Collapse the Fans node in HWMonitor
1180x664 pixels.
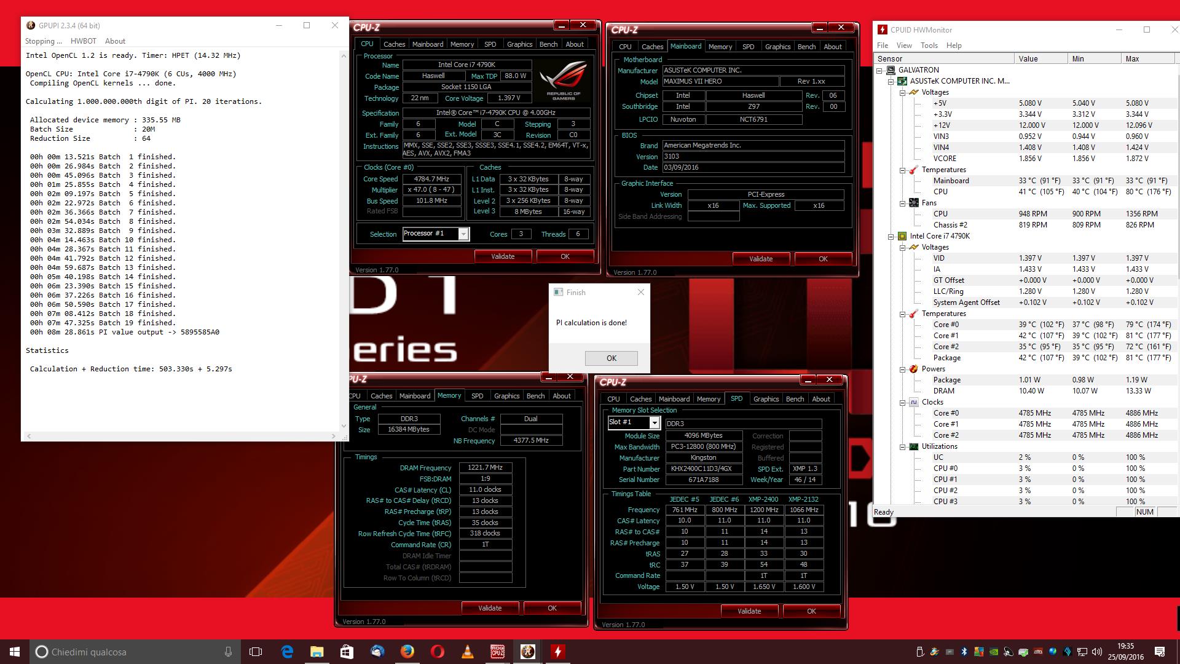902,203
